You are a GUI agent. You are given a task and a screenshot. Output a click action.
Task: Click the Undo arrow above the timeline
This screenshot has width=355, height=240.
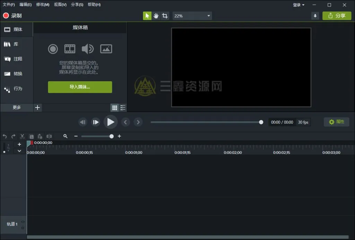[x=5, y=136]
